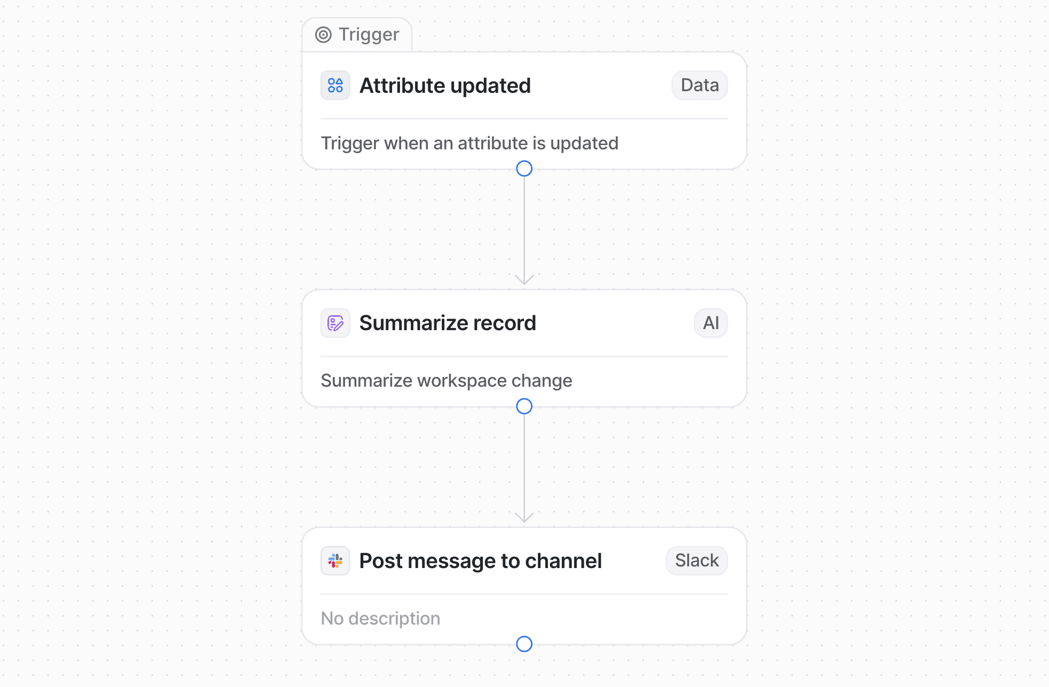The height and width of the screenshot is (687, 1049).
Task: Click the Summarize workspace change description
Action: 447,380
